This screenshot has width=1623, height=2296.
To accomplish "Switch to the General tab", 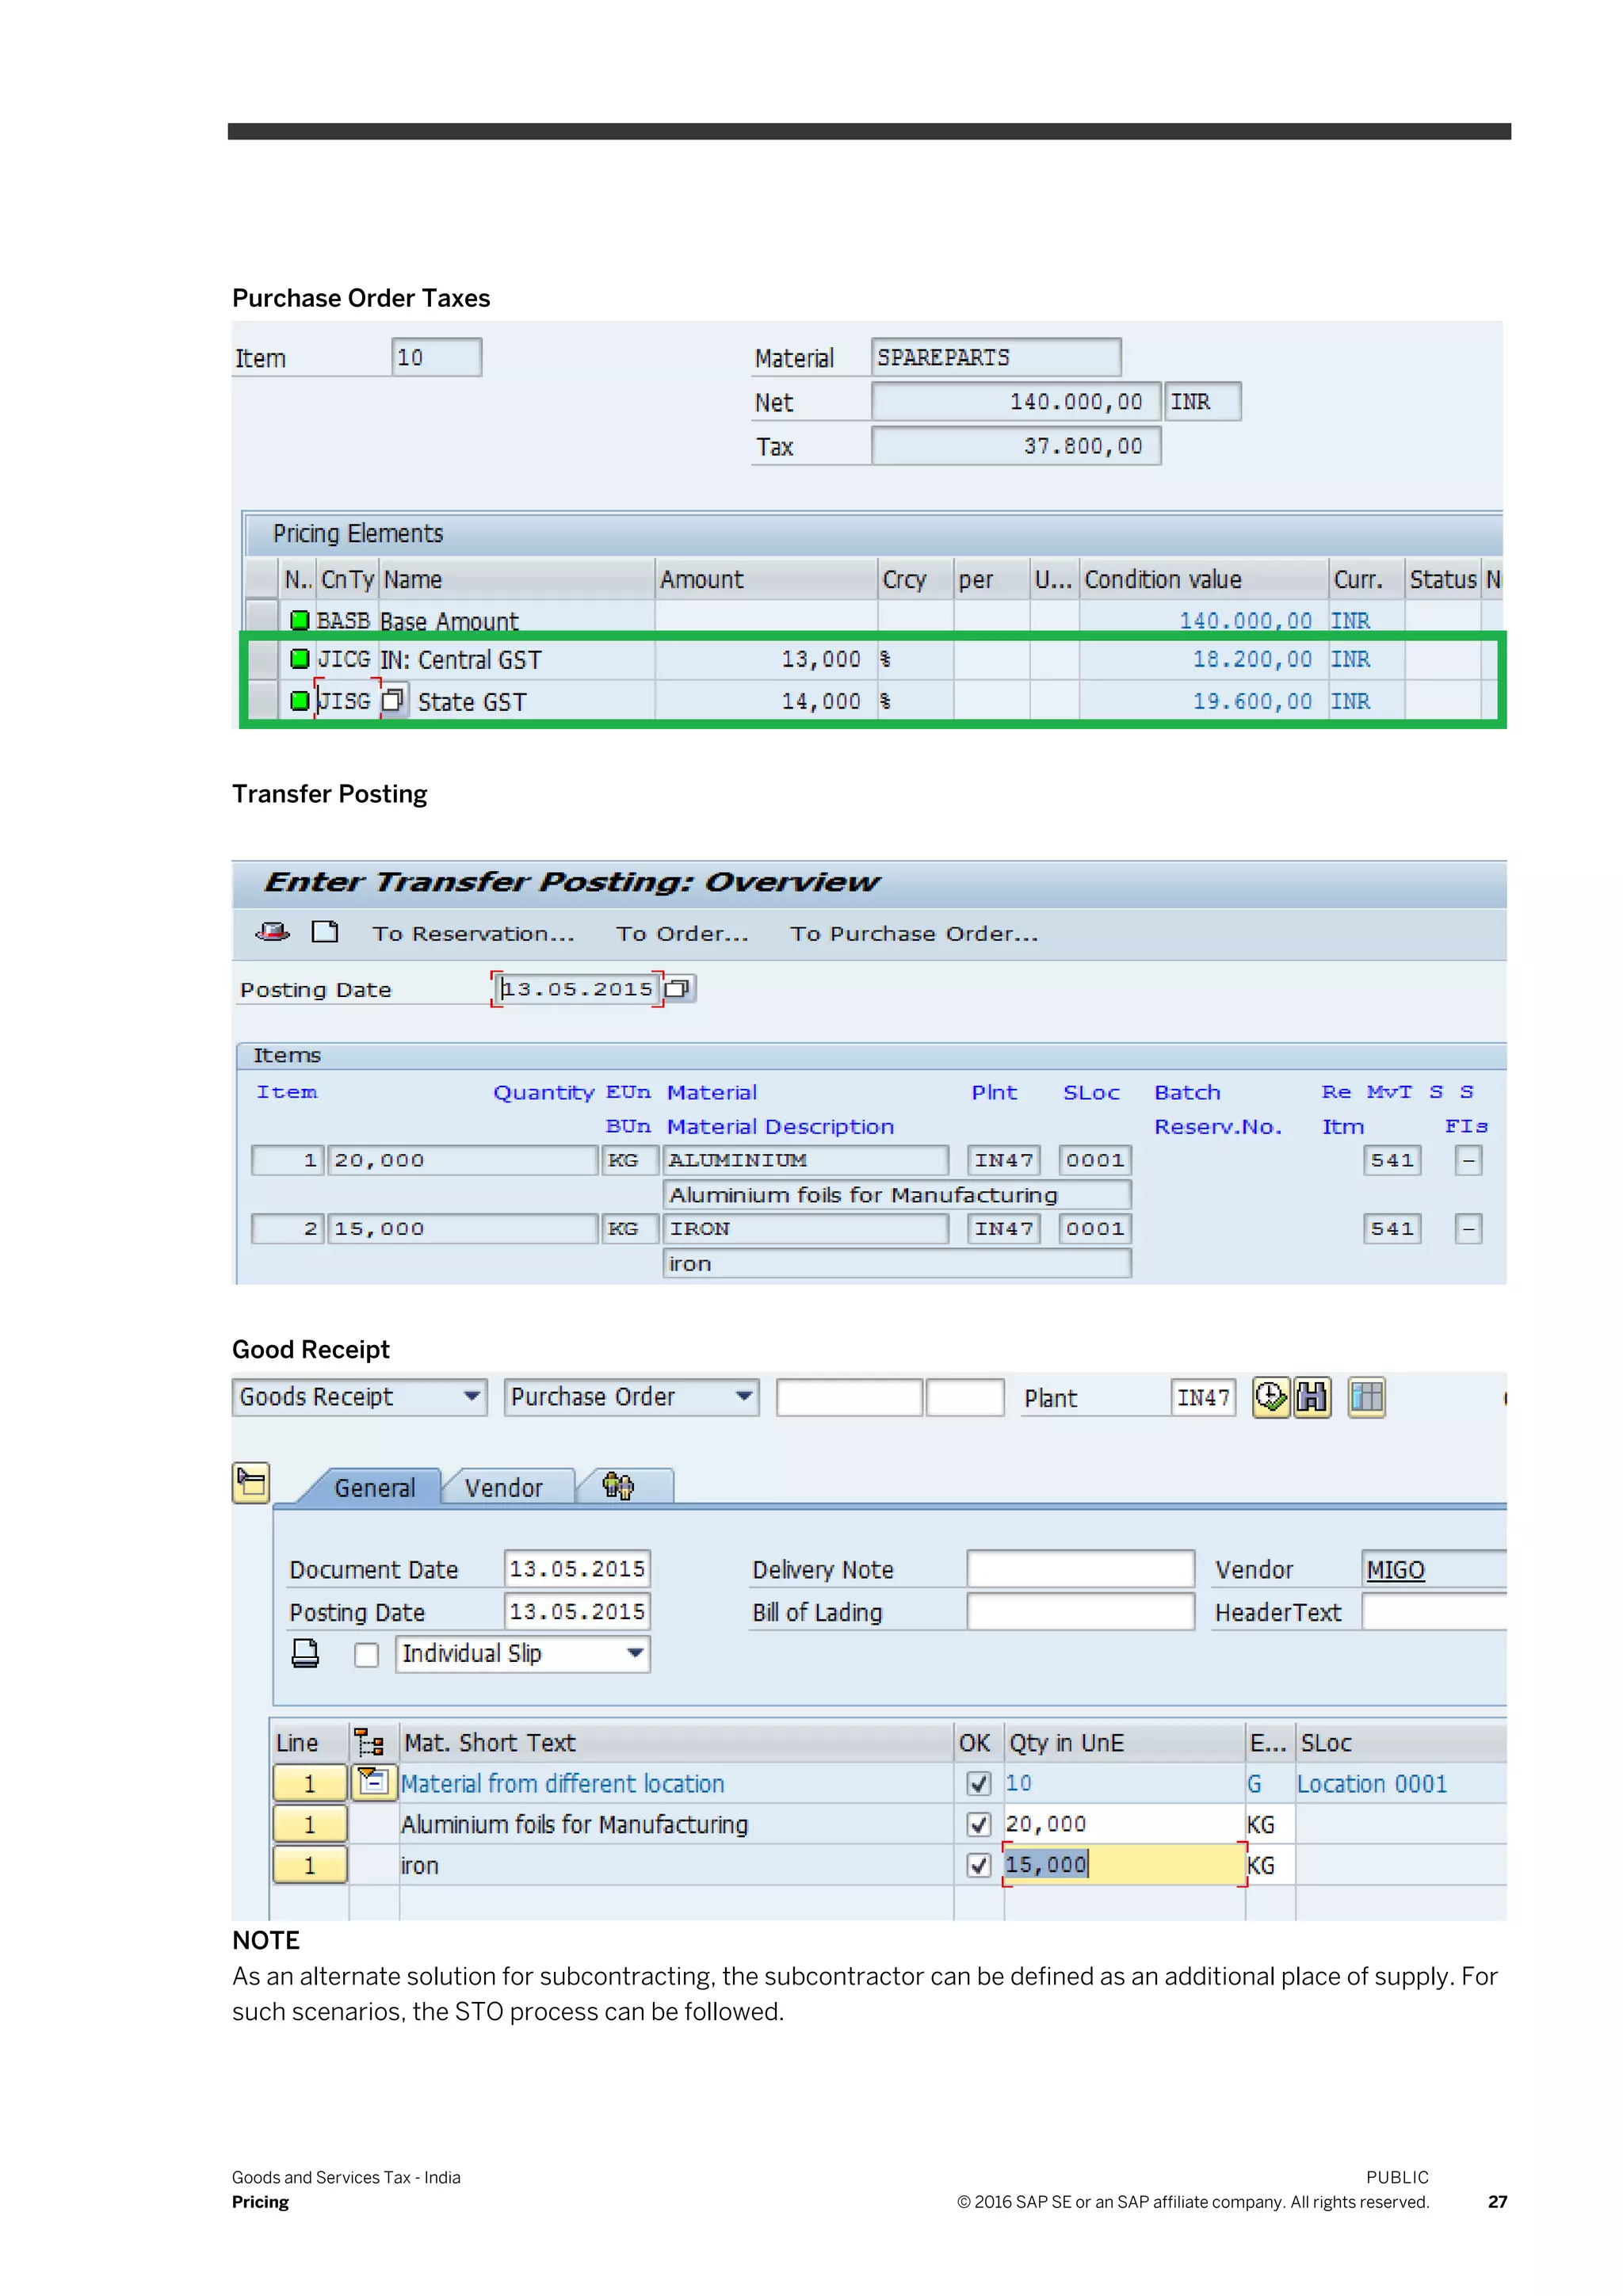I will pyautogui.click(x=374, y=1487).
